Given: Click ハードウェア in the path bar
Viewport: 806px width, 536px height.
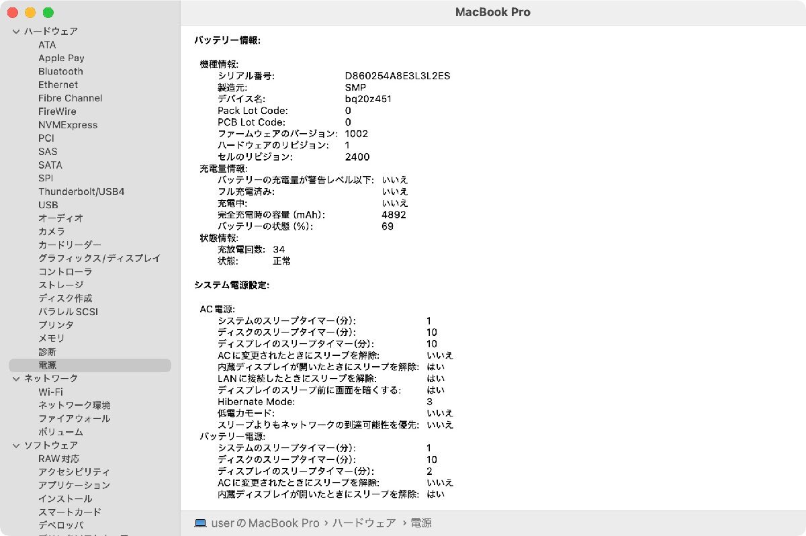Looking at the screenshot, I should (363, 523).
